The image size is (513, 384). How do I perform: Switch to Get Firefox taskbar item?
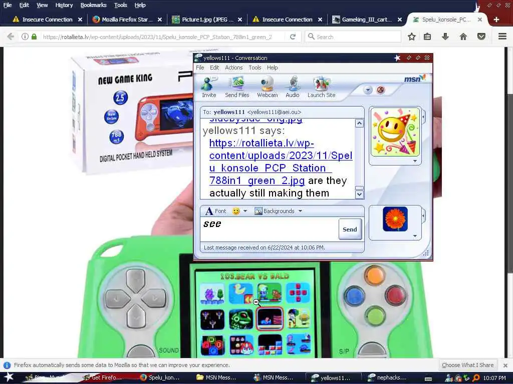(x=103, y=377)
